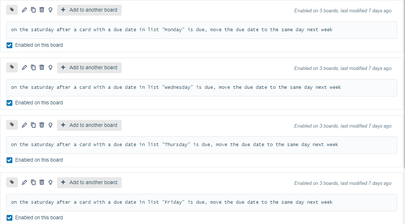Edit the Monday rule with the pencil icon

24,10
